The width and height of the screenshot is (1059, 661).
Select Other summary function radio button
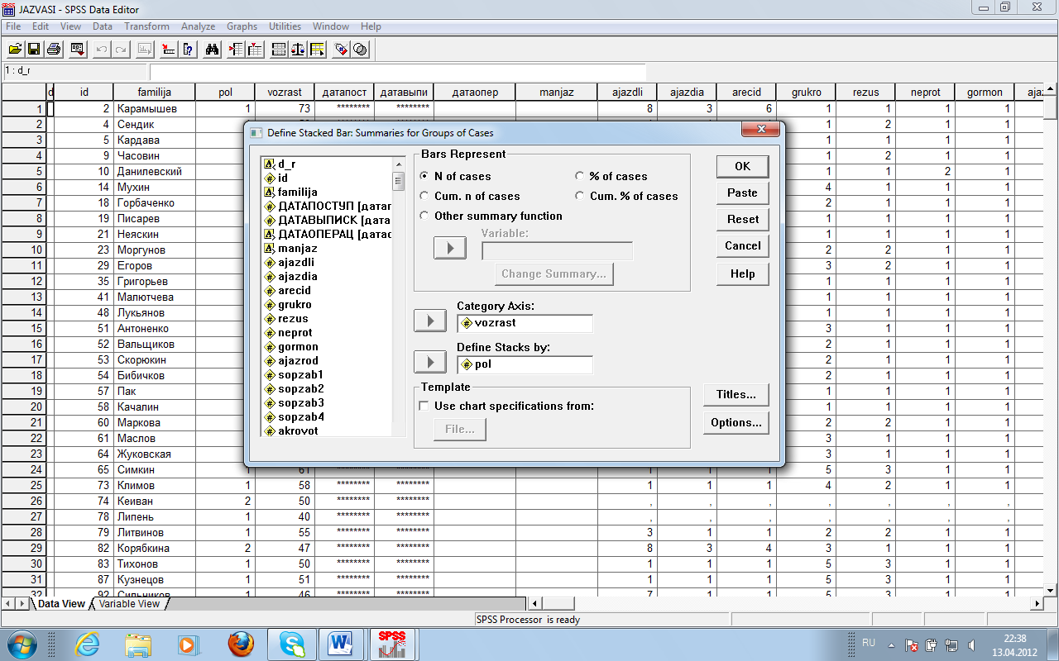[425, 216]
